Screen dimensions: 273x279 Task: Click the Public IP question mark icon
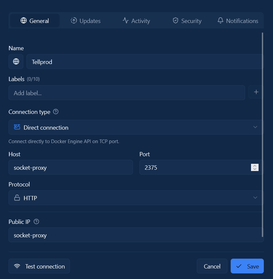pos(36,222)
